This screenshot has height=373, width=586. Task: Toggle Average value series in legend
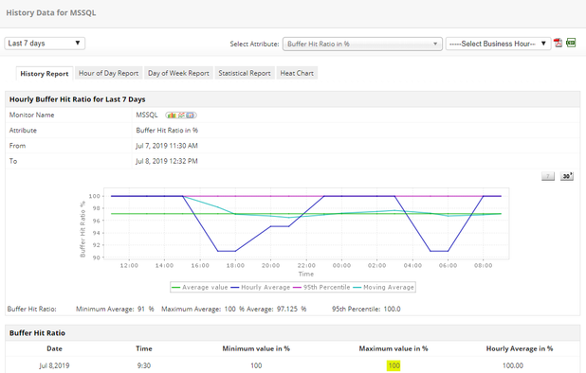(x=200, y=287)
